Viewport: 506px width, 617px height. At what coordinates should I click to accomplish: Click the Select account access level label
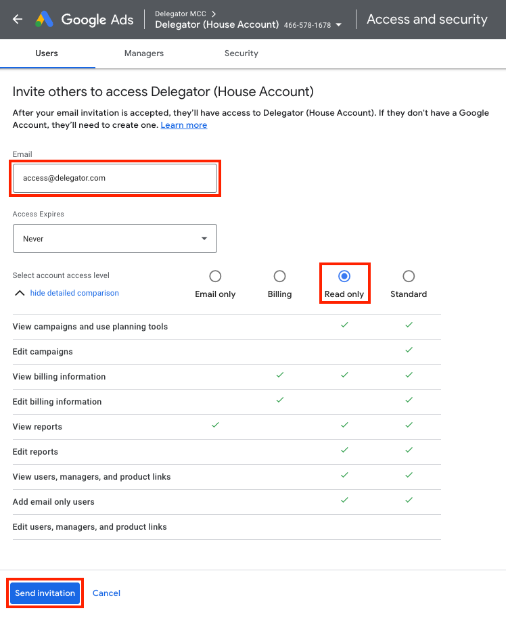click(61, 275)
